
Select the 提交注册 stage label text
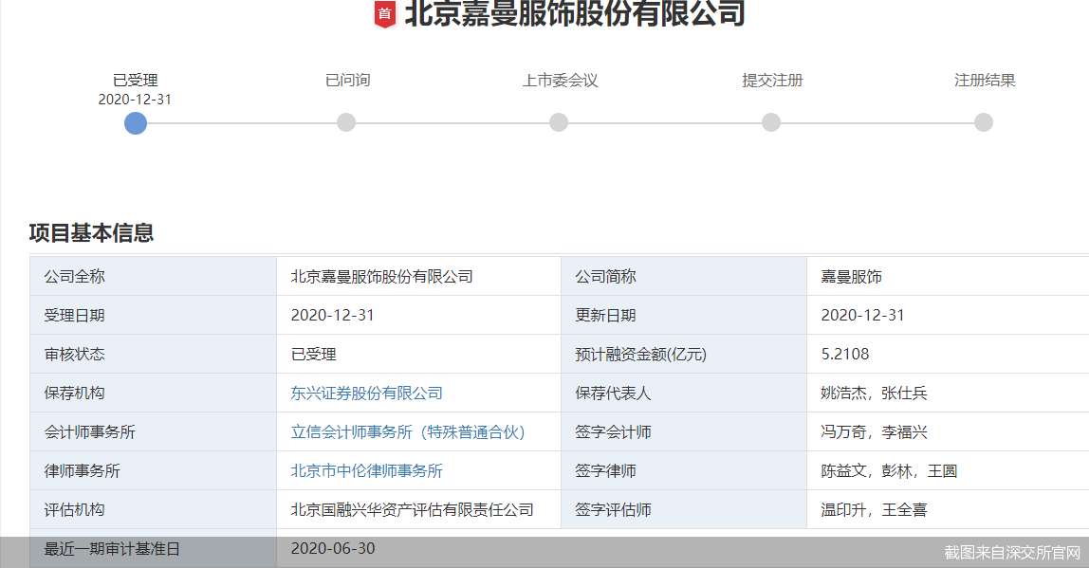pos(772,80)
